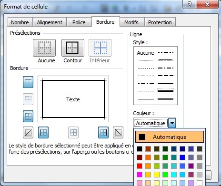Toggle the diagonal up border button

click(28, 132)
